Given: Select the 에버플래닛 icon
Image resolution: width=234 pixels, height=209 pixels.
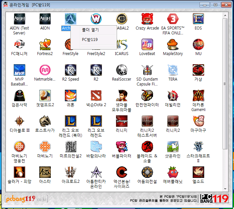Looking at the screenshot, I should (x=173, y=172).
